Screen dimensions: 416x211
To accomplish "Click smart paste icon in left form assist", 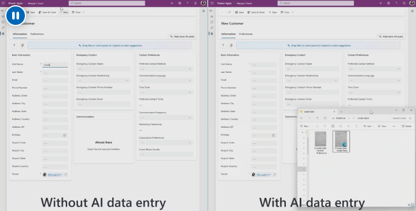I will coord(23,46).
